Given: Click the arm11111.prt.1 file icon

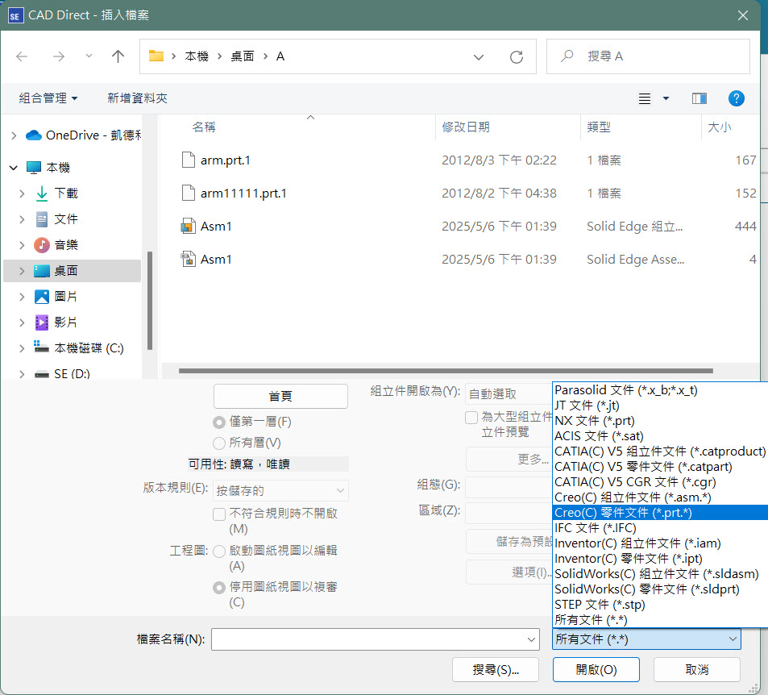Looking at the screenshot, I should pyautogui.click(x=189, y=194).
